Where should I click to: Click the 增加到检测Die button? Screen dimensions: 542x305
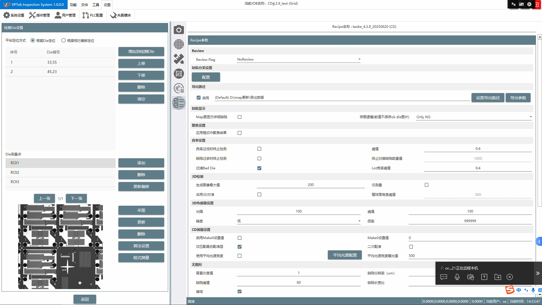141,51
